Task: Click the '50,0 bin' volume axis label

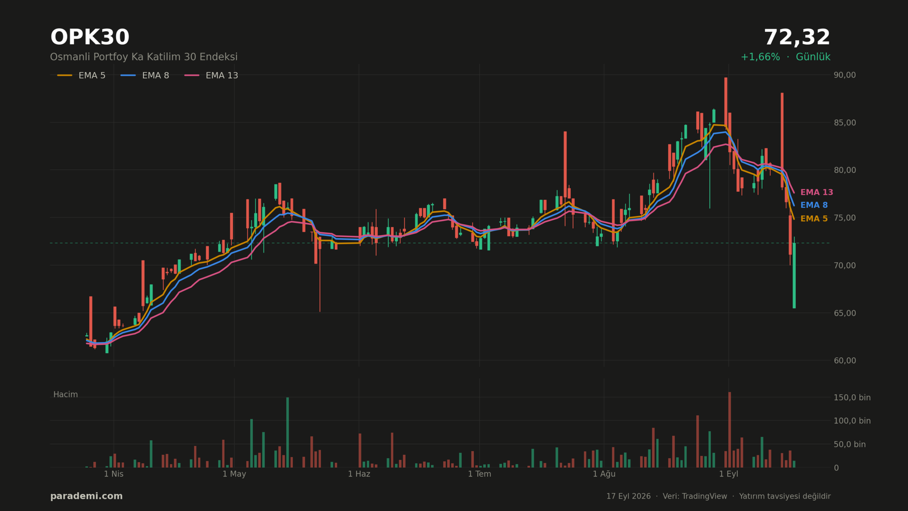Action: 850,445
